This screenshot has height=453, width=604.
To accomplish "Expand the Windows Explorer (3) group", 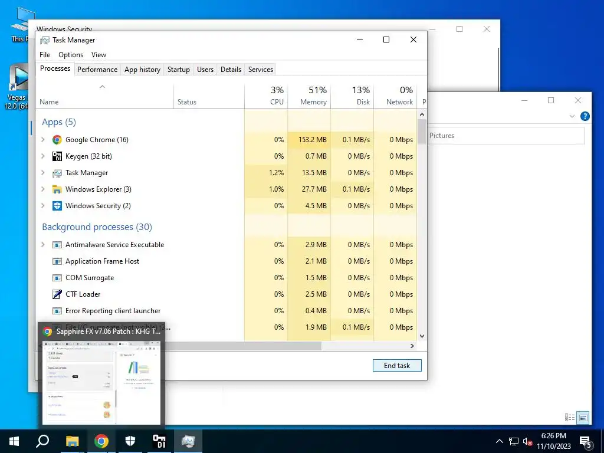I will (x=43, y=189).
